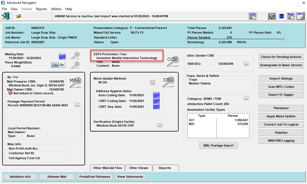Screen dimensions: 307x184
Task: Switch to the Other Views tab
Action: click(x=139, y=168)
